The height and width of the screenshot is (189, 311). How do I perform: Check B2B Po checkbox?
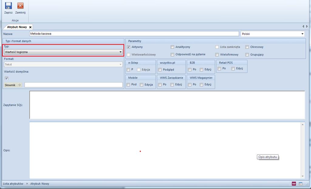coord(190,69)
